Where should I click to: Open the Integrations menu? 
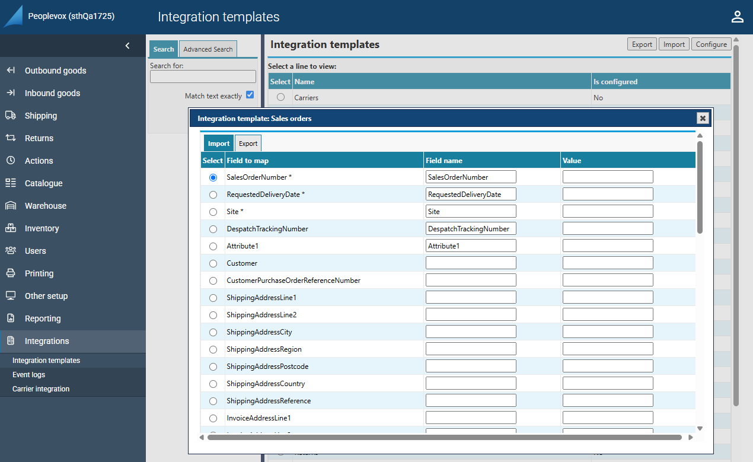coord(73,341)
